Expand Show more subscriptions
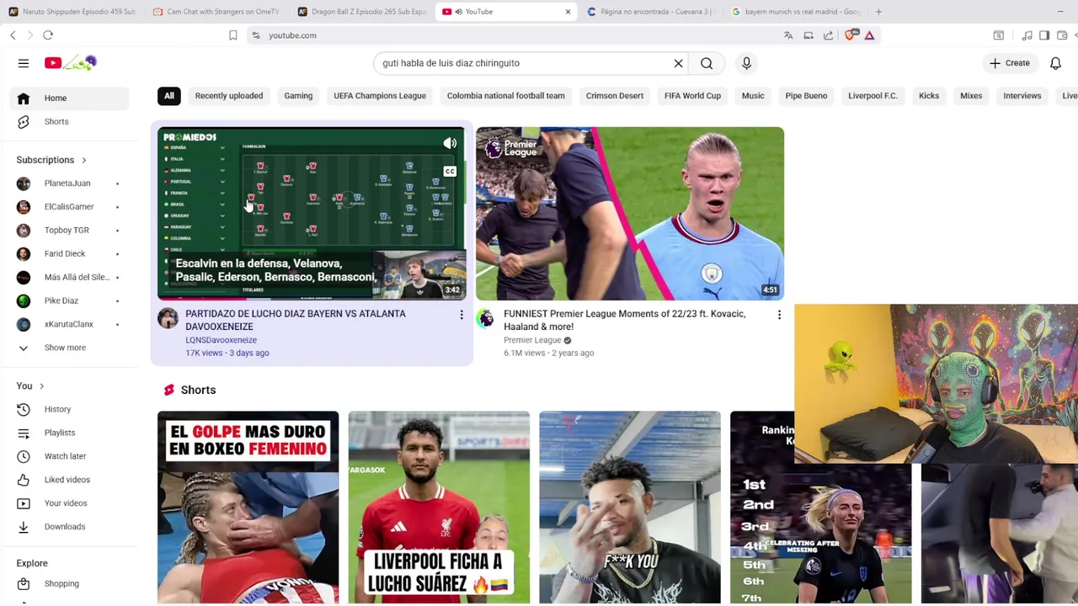The height and width of the screenshot is (606, 1078). pos(71,348)
